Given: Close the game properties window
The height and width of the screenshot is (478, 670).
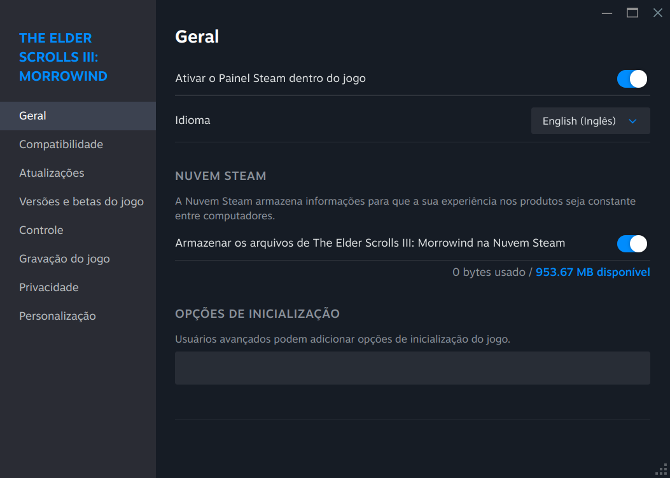Looking at the screenshot, I should pos(658,13).
